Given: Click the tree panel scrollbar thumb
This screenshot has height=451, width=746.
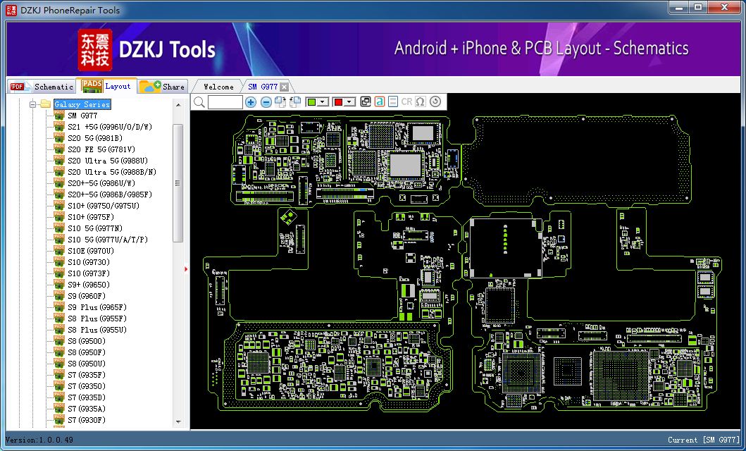Looking at the screenshot, I should [178, 183].
